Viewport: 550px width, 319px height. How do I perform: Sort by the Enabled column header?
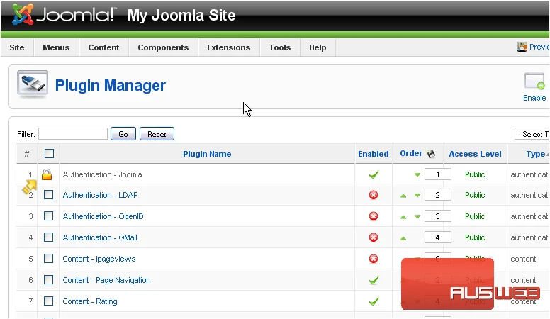coord(374,154)
